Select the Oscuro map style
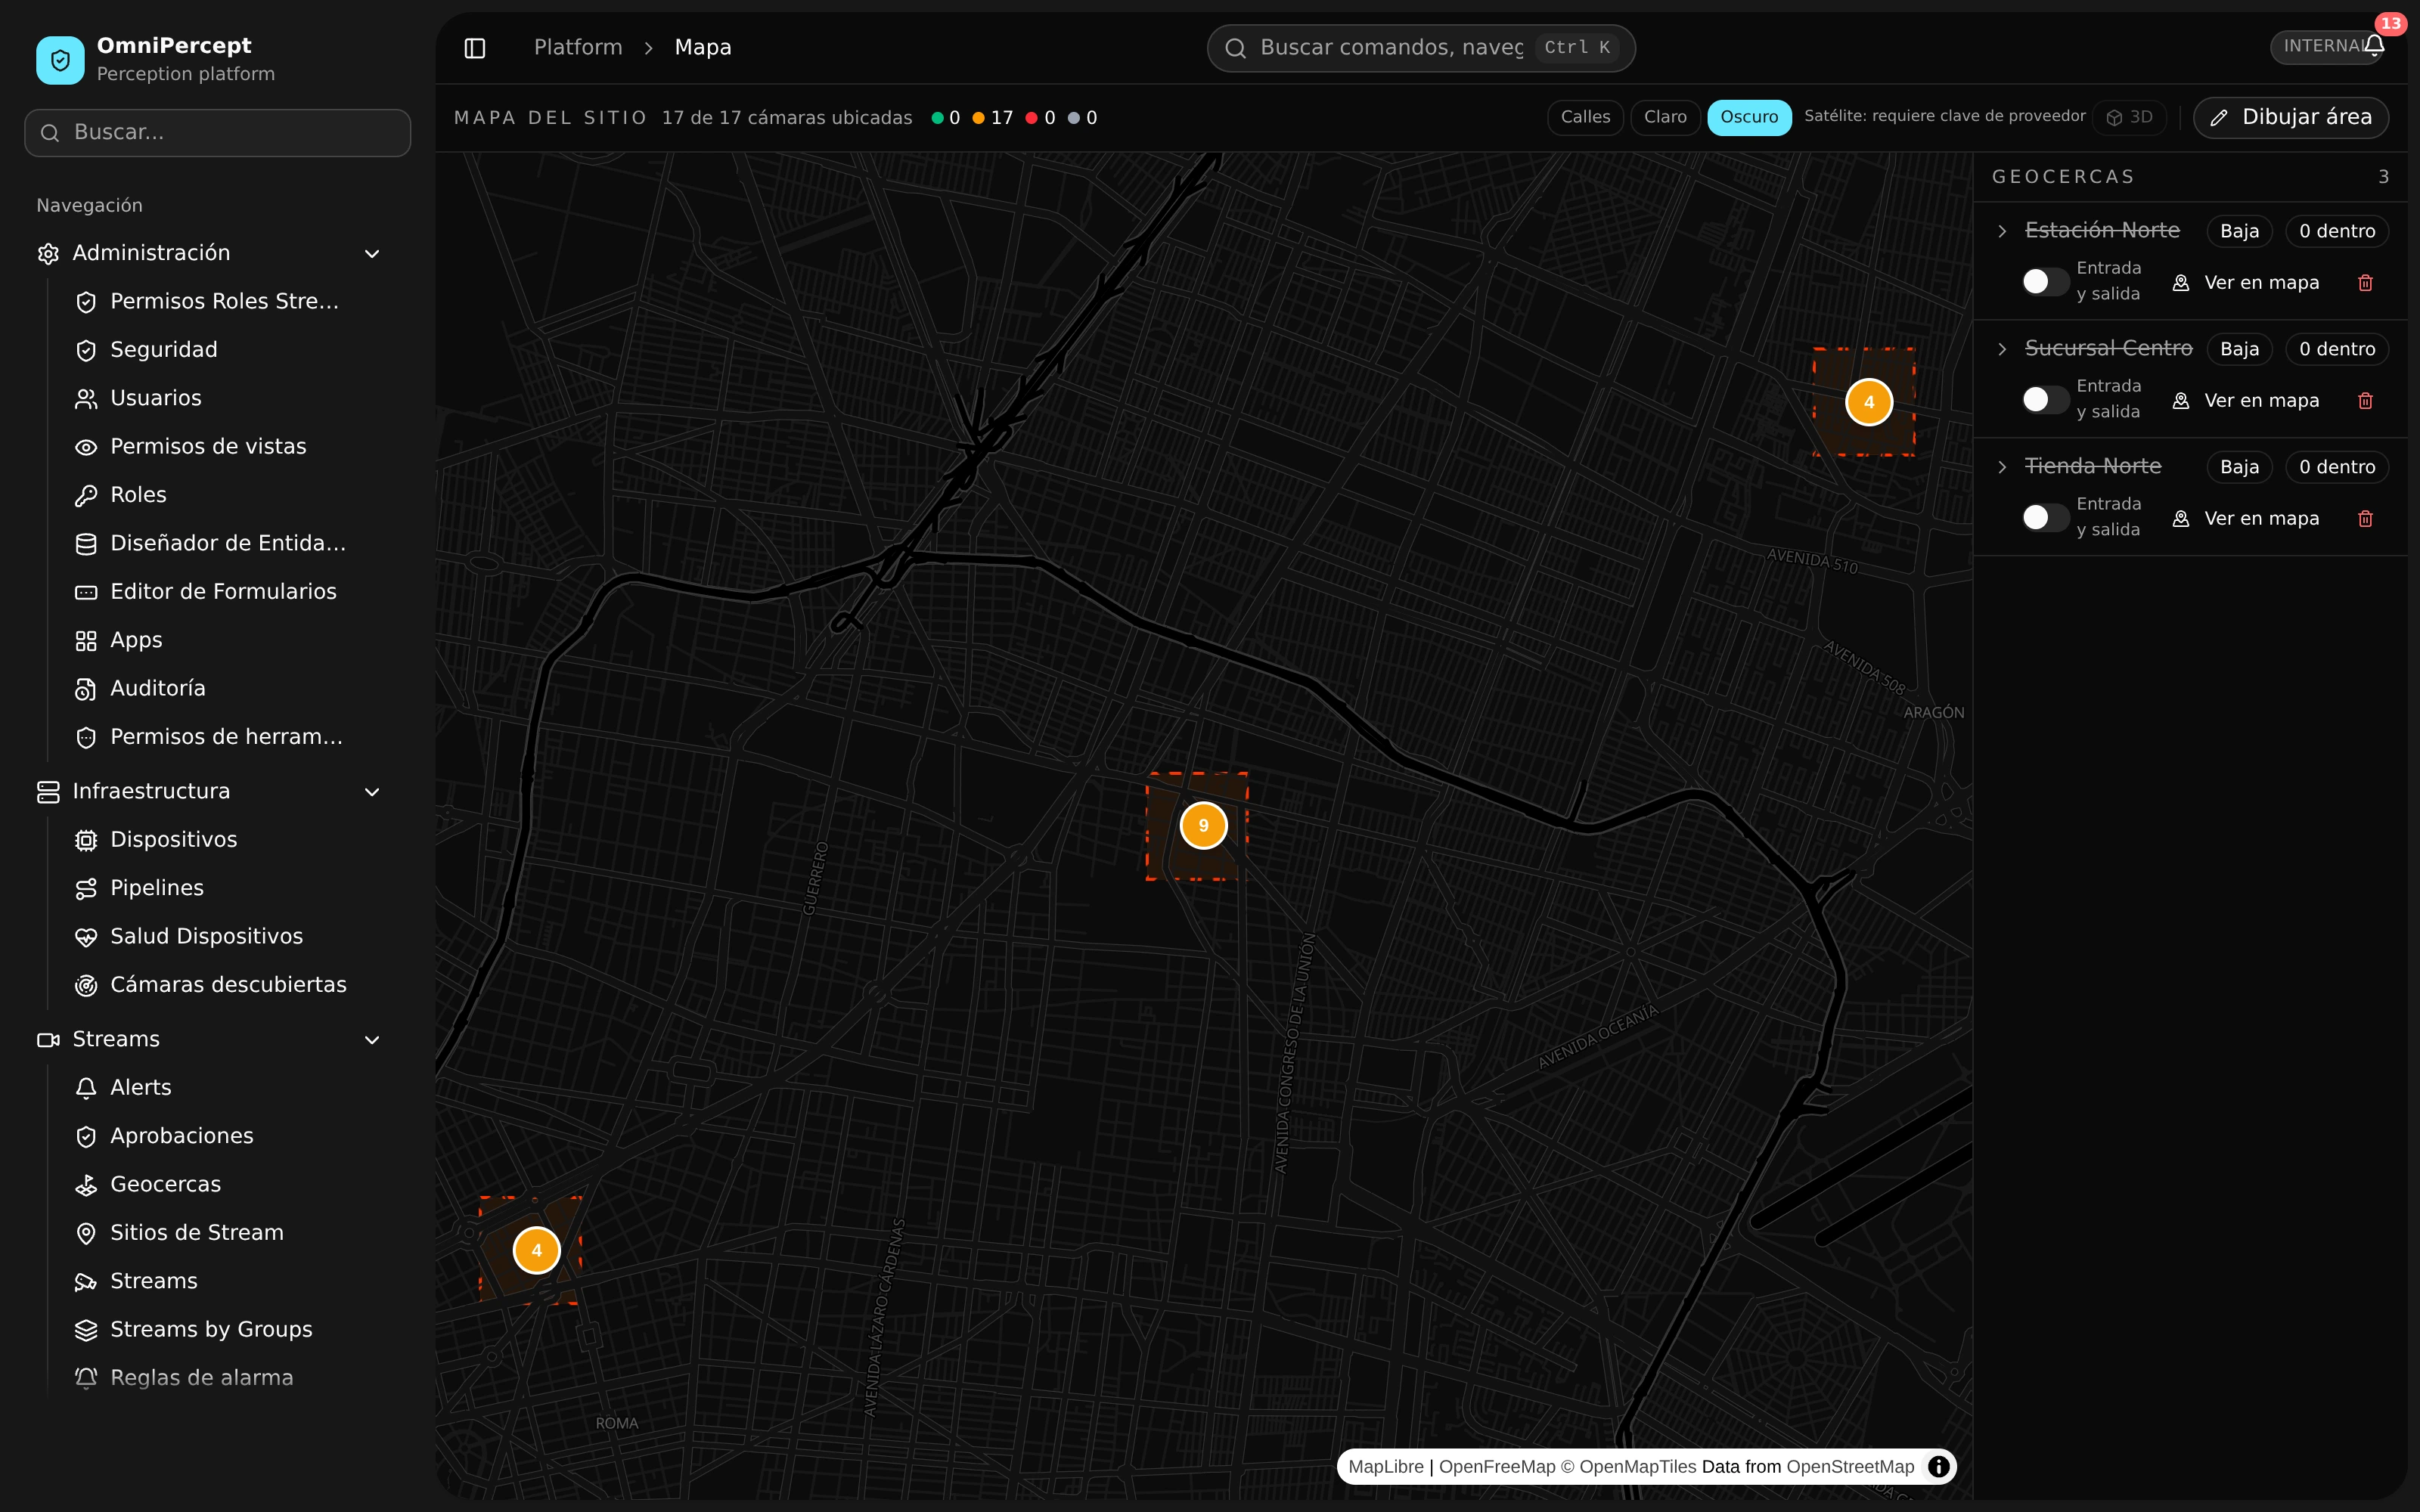 (1749, 117)
